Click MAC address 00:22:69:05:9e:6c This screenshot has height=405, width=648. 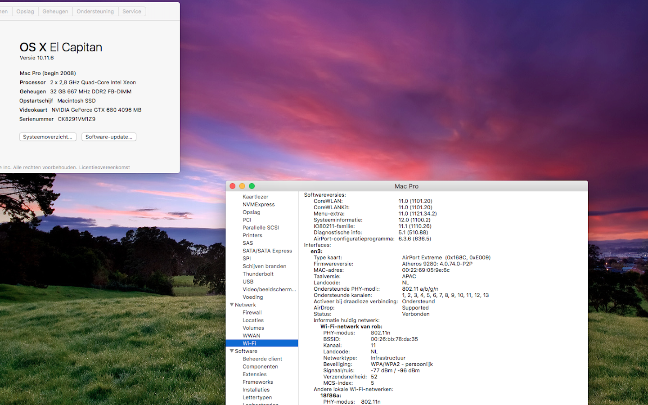(x=426, y=270)
